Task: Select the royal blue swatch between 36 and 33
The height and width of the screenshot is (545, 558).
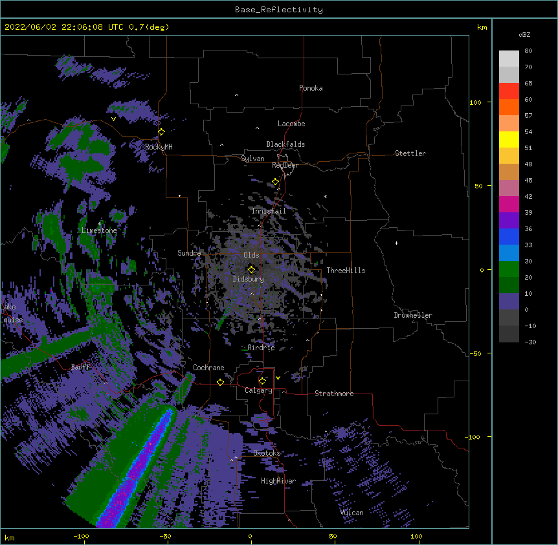Action: point(509,236)
